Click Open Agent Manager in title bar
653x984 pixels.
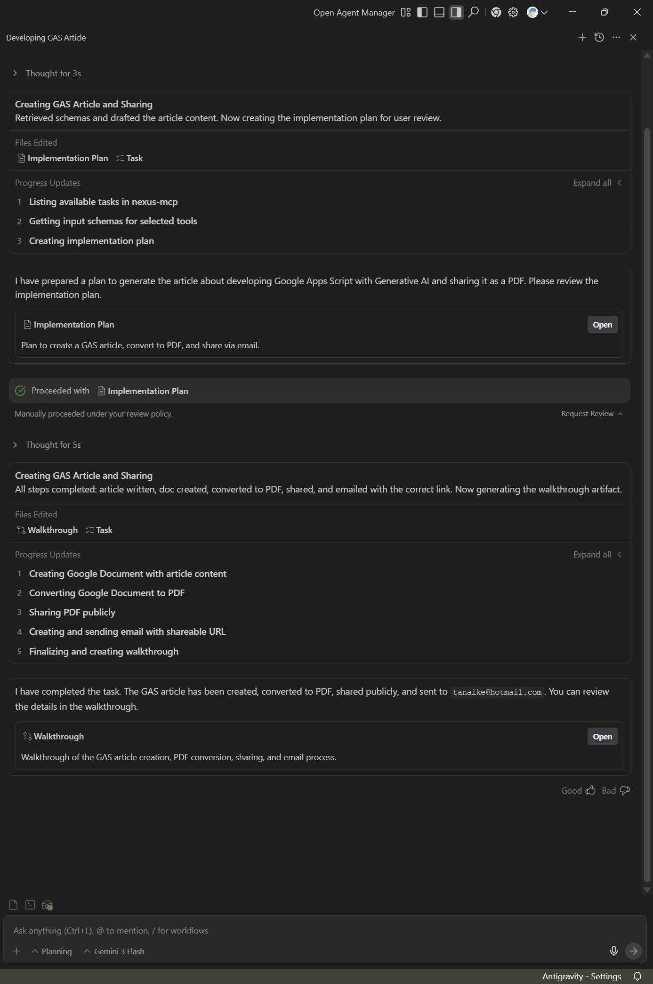354,13
